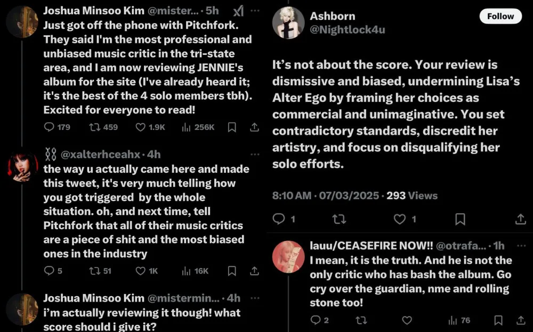Open Grok icon on Joshua's tweet

(239, 11)
